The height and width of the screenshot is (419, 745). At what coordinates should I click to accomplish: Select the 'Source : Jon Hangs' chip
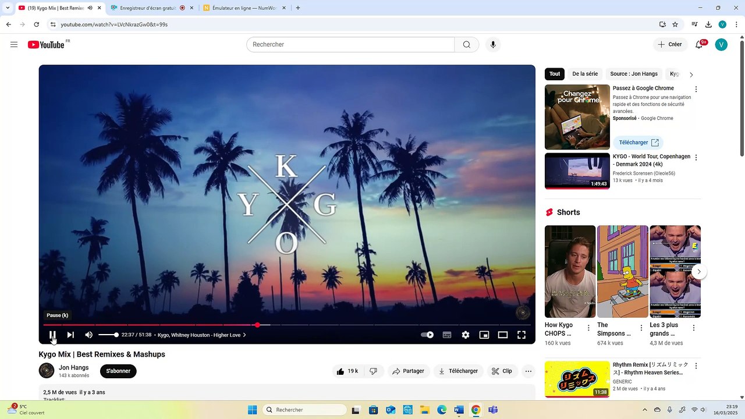point(634,74)
